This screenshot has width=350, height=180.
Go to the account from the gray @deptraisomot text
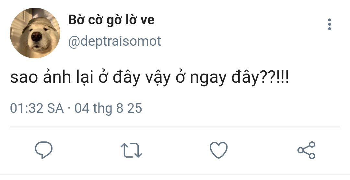(114, 41)
